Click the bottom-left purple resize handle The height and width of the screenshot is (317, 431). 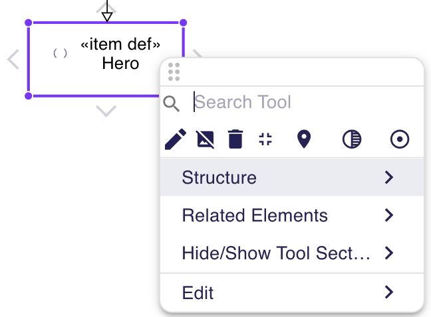pyautogui.click(x=29, y=96)
